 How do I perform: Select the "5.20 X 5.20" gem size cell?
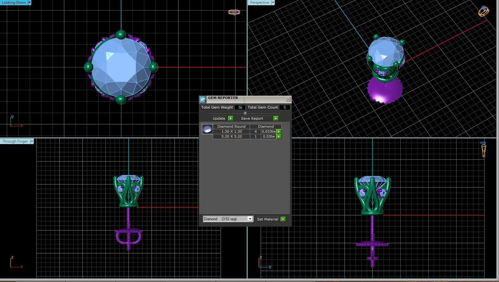pyautogui.click(x=231, y=136)
